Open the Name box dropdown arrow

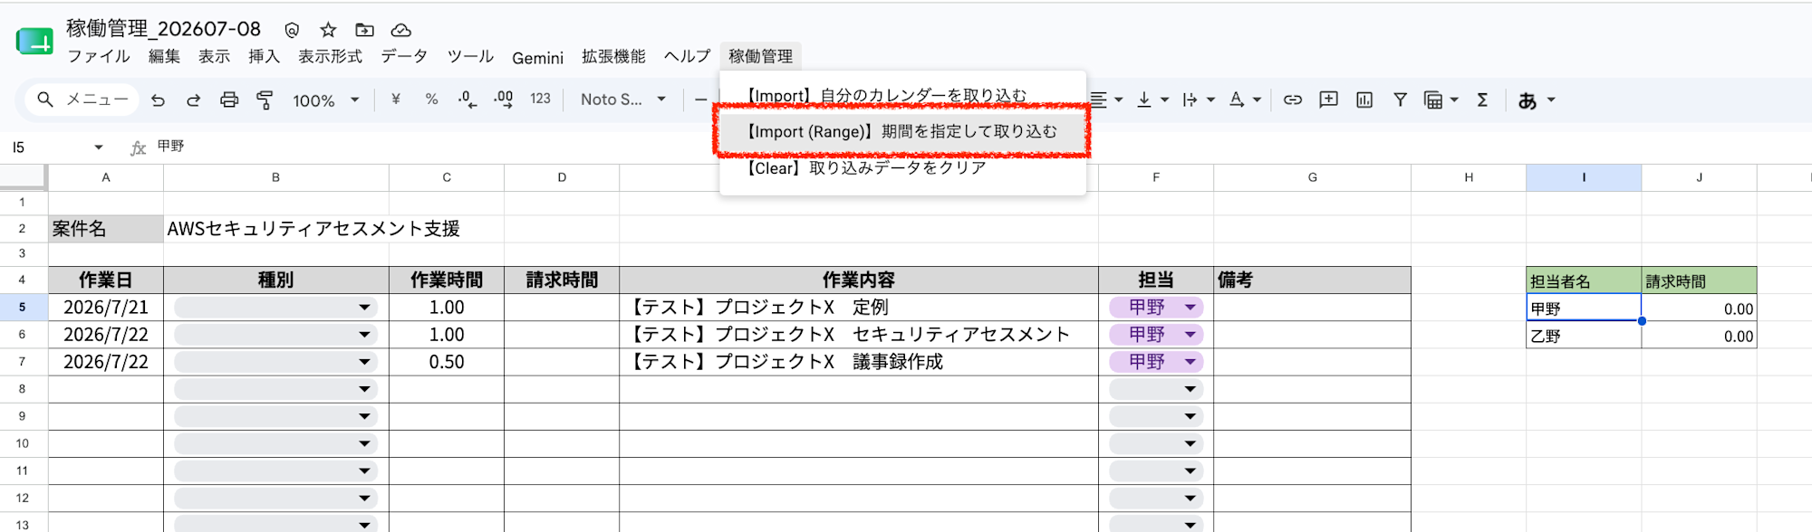coord(98,147)
